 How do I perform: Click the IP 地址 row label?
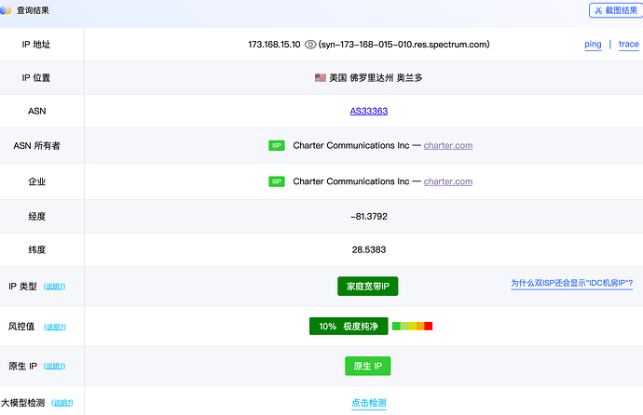[x=36, y=45]
